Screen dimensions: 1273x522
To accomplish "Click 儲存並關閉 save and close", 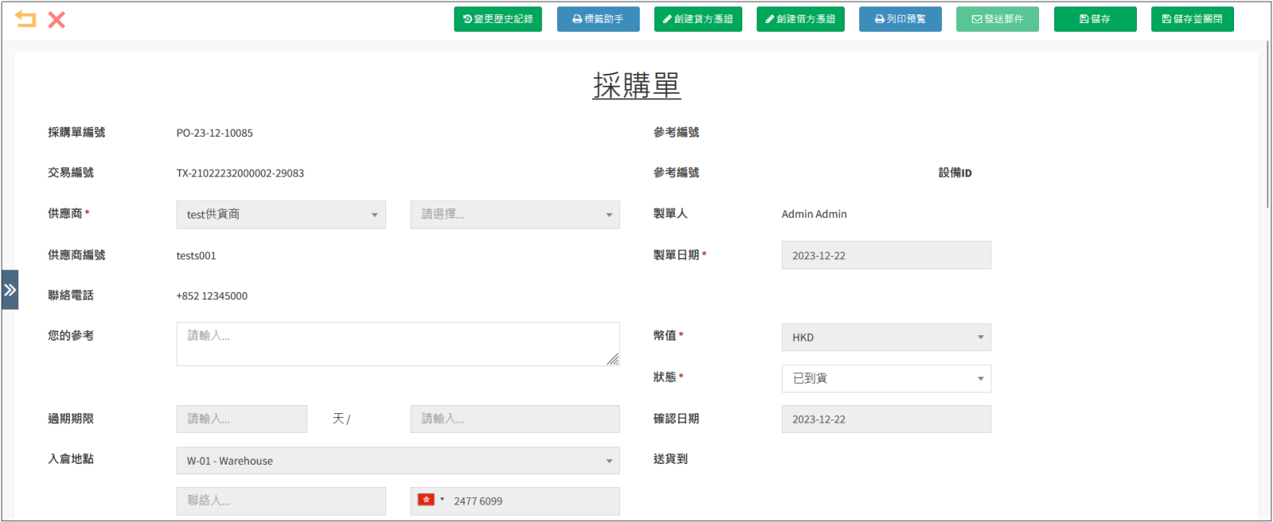I will point(1192,19).
